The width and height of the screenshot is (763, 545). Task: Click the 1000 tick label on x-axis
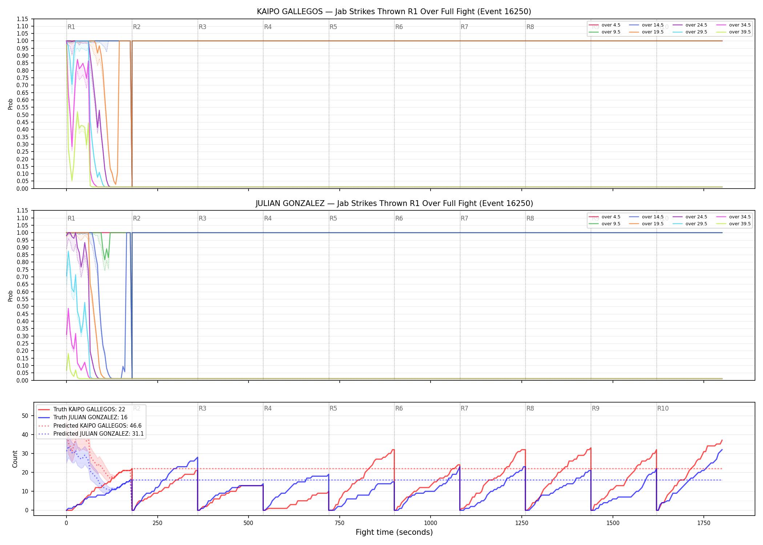(431, 523)
